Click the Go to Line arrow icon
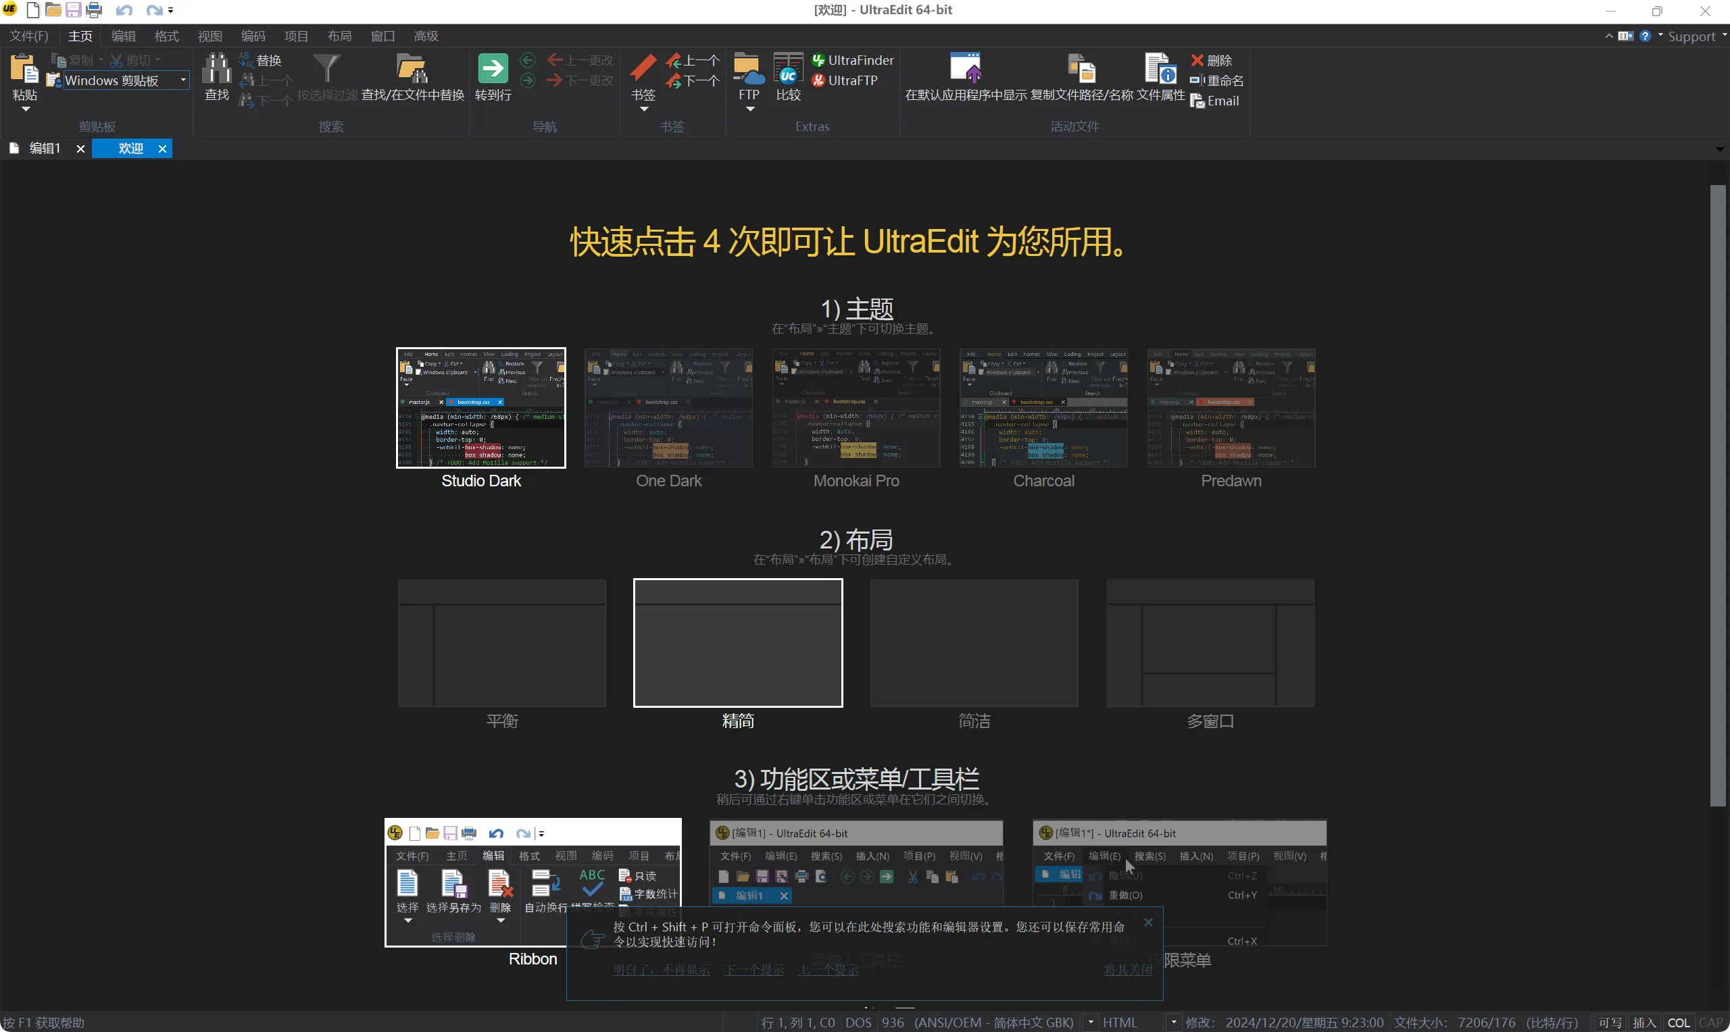 pos(493,68)
